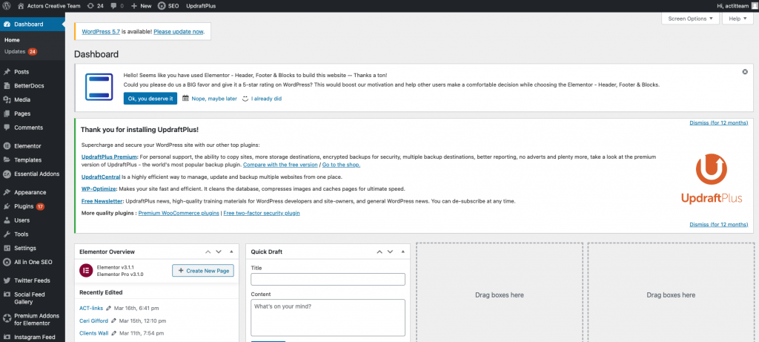Screen dimensions: 759x342
Task: Click edit pencil next to Ceri Gifford
Action: [113, 320]
